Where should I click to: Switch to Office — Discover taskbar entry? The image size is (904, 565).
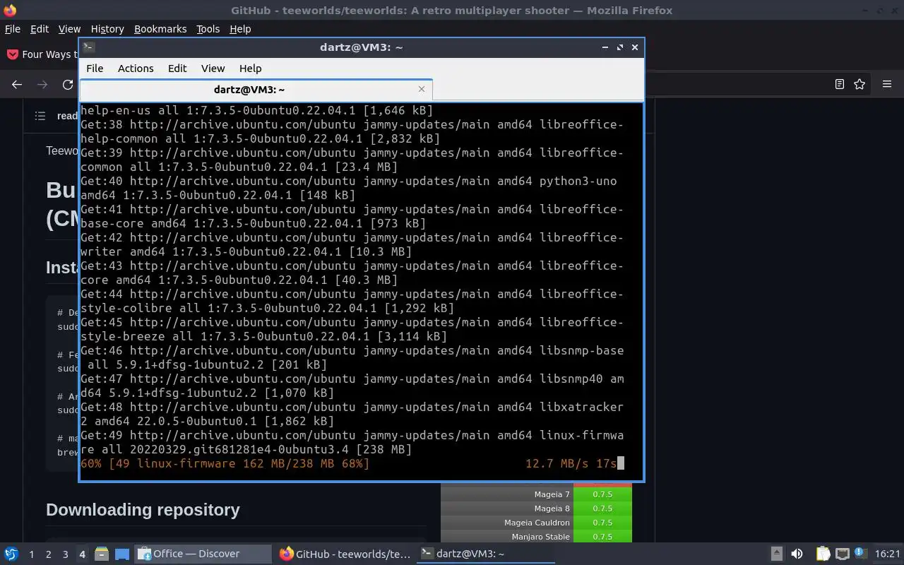(203, 554)
